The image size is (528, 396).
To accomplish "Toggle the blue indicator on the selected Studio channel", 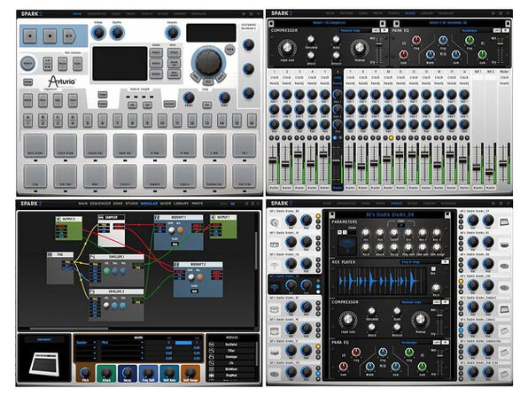I will click(318, 286).
